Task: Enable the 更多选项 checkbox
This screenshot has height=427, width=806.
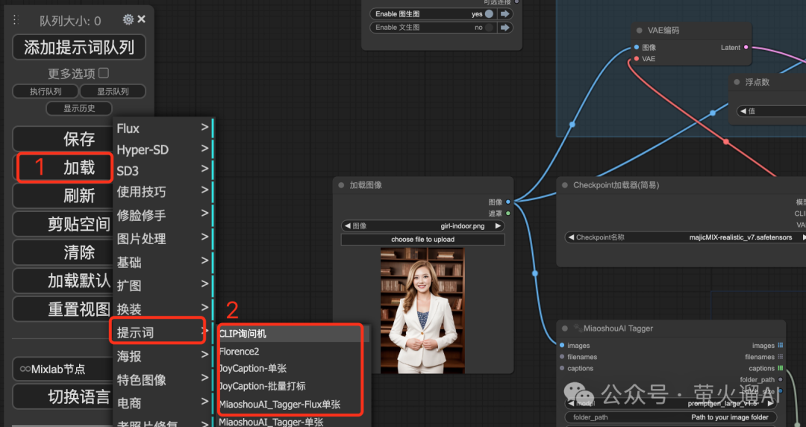Action: (x=103, y=73)
